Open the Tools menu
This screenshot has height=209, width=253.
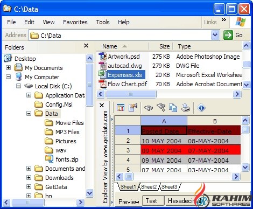coord(103,22)
